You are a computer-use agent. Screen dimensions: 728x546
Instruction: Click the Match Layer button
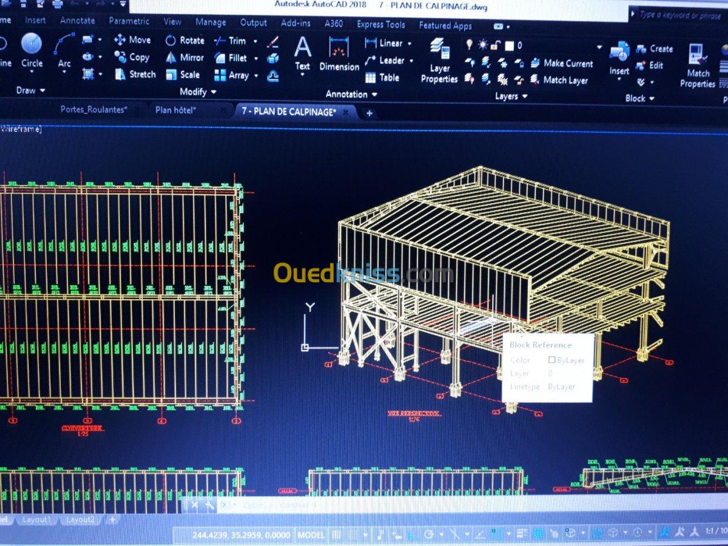[x=559, y=80]
